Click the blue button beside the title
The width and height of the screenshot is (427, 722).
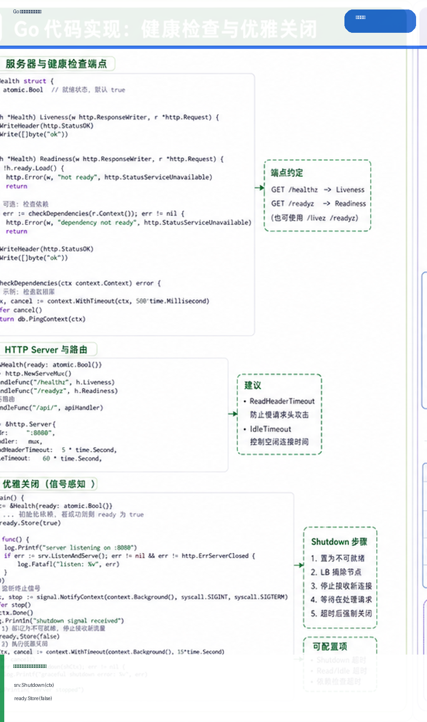point(380,21)
